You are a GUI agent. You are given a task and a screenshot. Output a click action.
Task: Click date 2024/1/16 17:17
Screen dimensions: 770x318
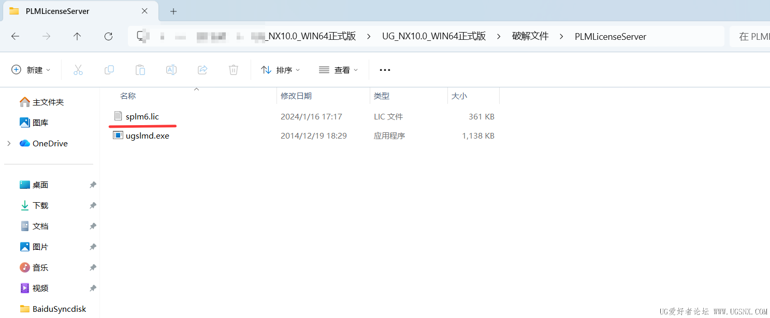point(311,116)
